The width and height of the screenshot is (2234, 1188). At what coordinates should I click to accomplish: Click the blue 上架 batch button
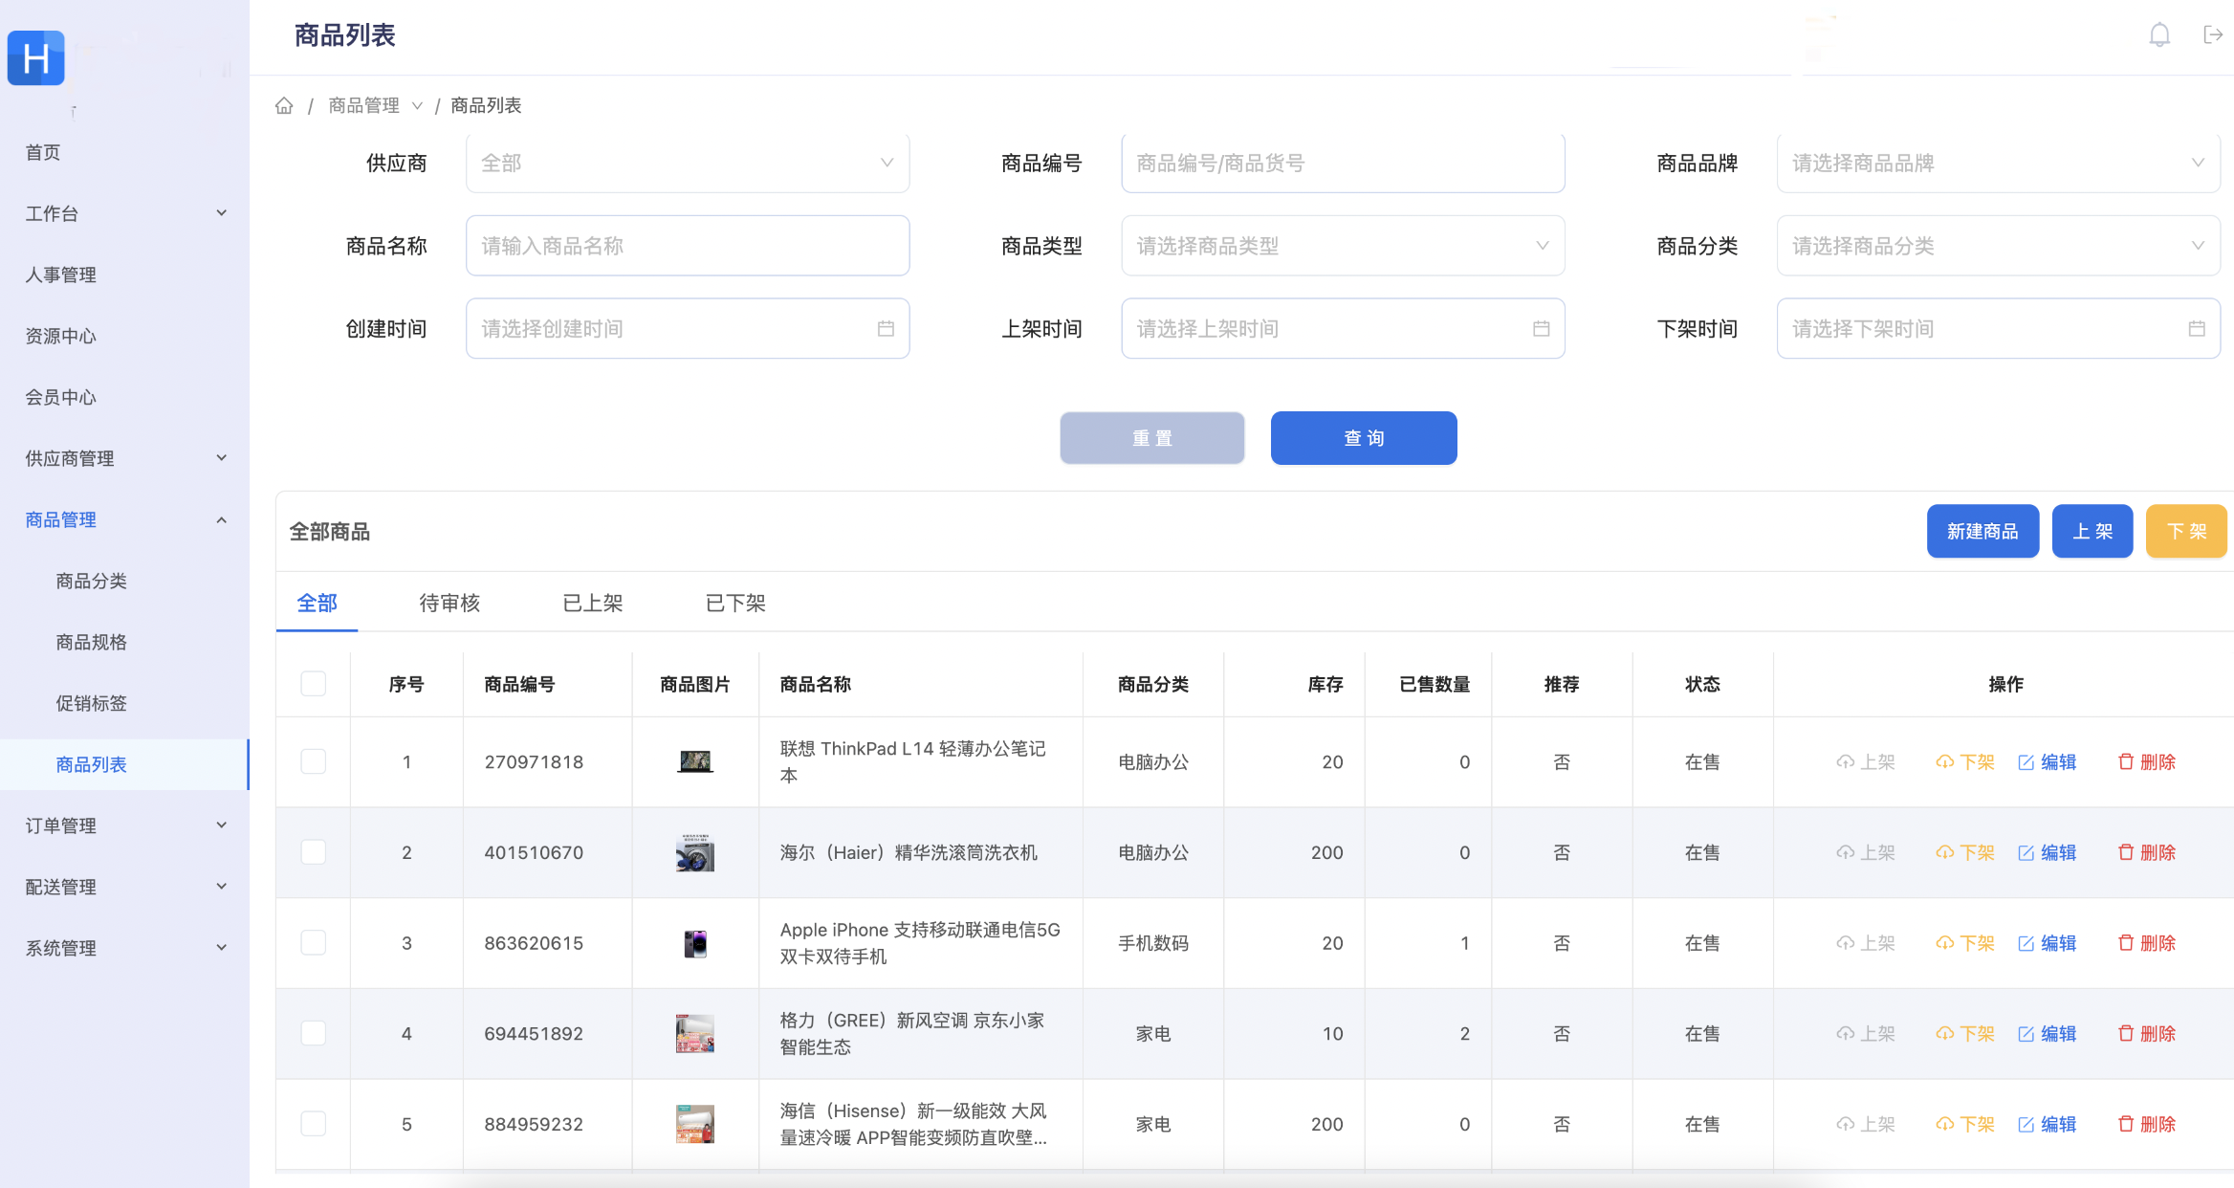click(x=2092, y=531)
